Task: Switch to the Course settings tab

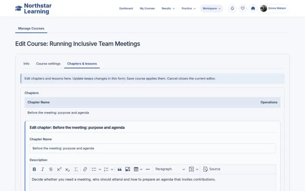Action: coord(48,64)
